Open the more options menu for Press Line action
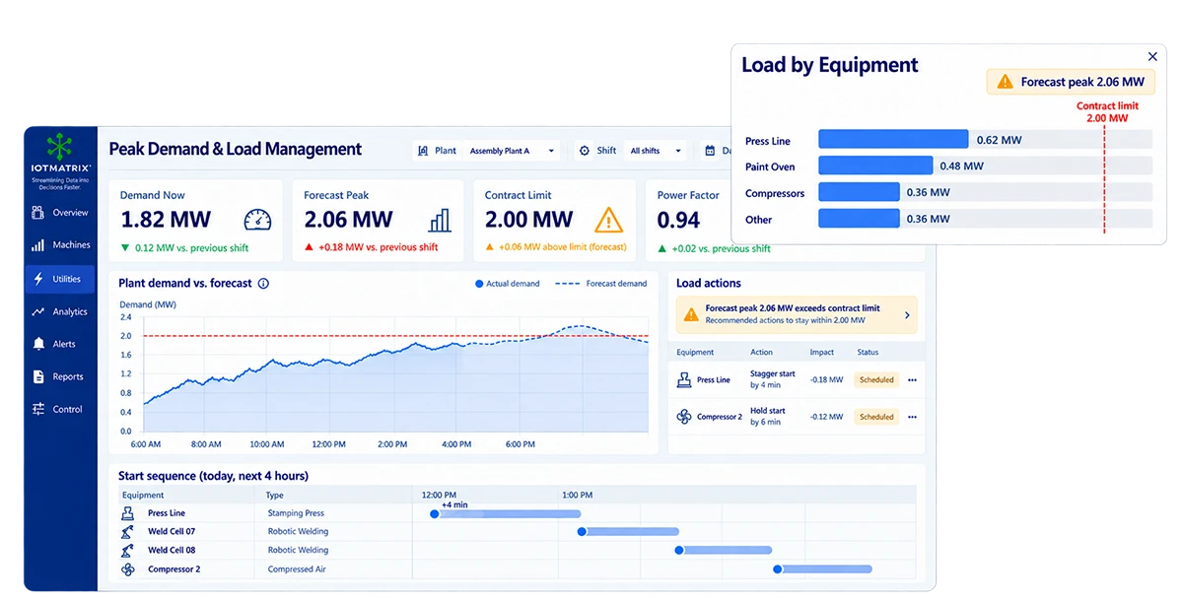This screenshot has width=1183, height=601. [x=912, y=380]
